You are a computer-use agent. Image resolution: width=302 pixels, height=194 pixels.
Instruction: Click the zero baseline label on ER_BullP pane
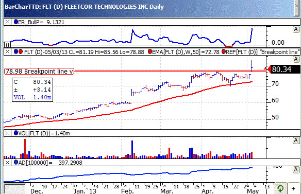pos(7,45)
